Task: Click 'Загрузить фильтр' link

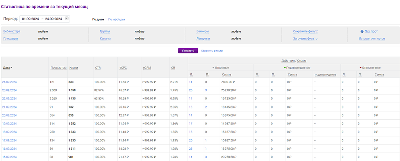Action: point(305,39)
